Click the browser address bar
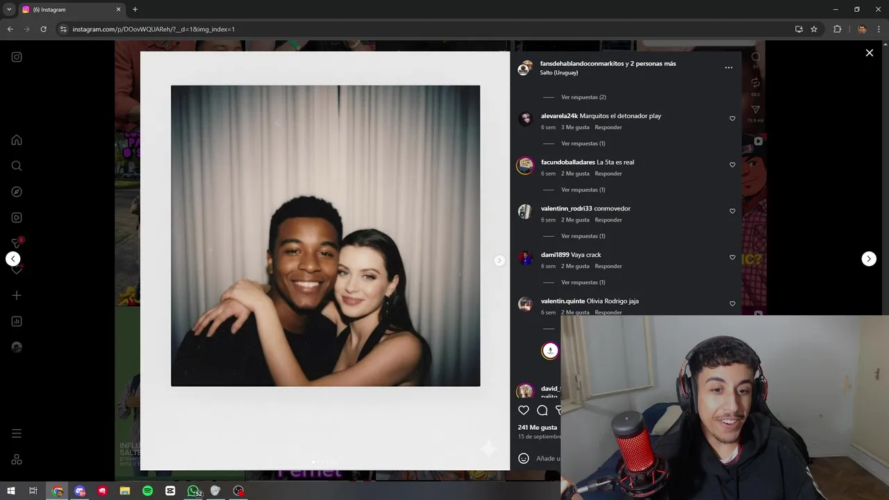The image size is (889, 500). click(x=424, y=29)
